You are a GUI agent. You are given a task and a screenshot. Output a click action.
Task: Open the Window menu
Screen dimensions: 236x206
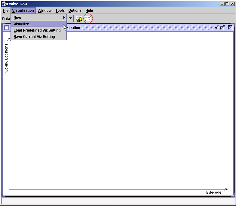[44, 11]
